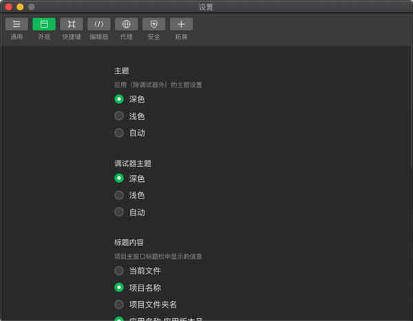Enable 项目文件夹名 in 标题内容

coord(119,304)
